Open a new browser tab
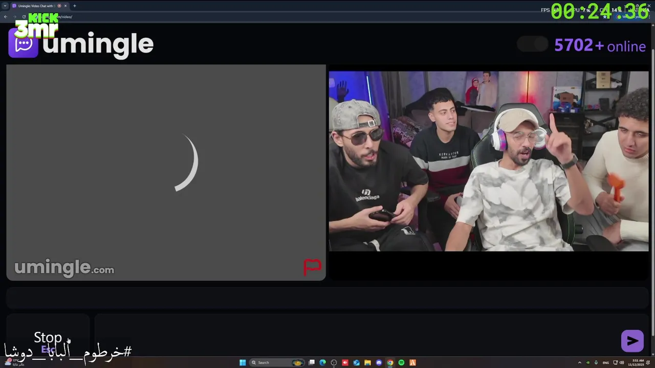The height and width of the screenshot is (368, 655). (74, 6)
